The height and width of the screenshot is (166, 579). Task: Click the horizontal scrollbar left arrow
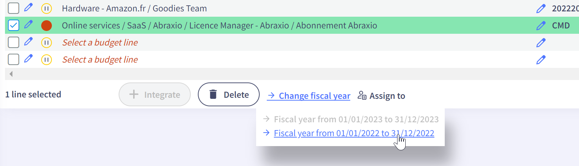[x=11, y=74]
